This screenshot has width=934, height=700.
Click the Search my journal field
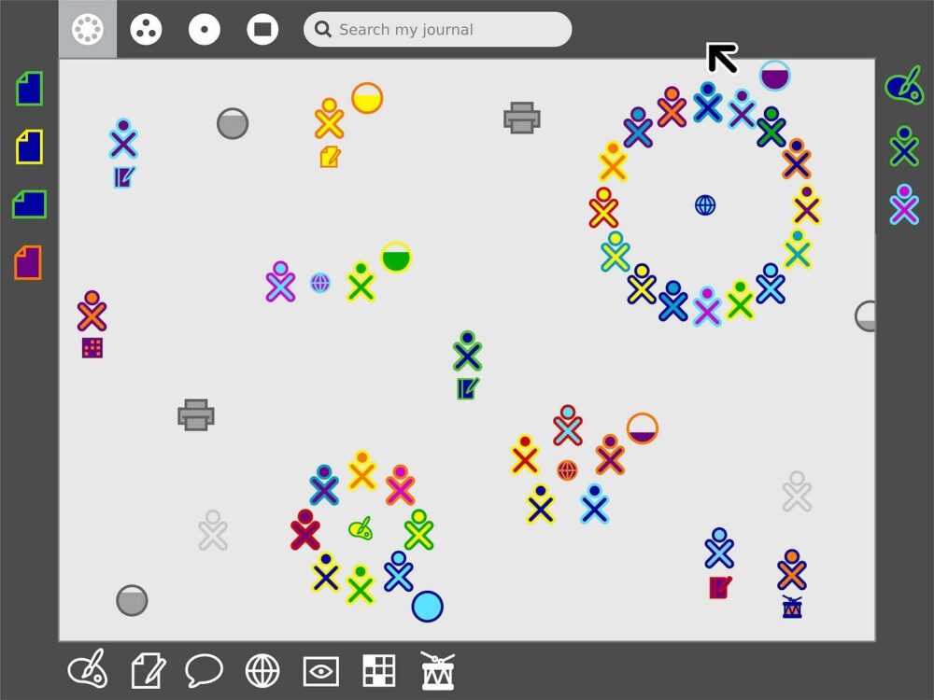click(x=438, y=29)
